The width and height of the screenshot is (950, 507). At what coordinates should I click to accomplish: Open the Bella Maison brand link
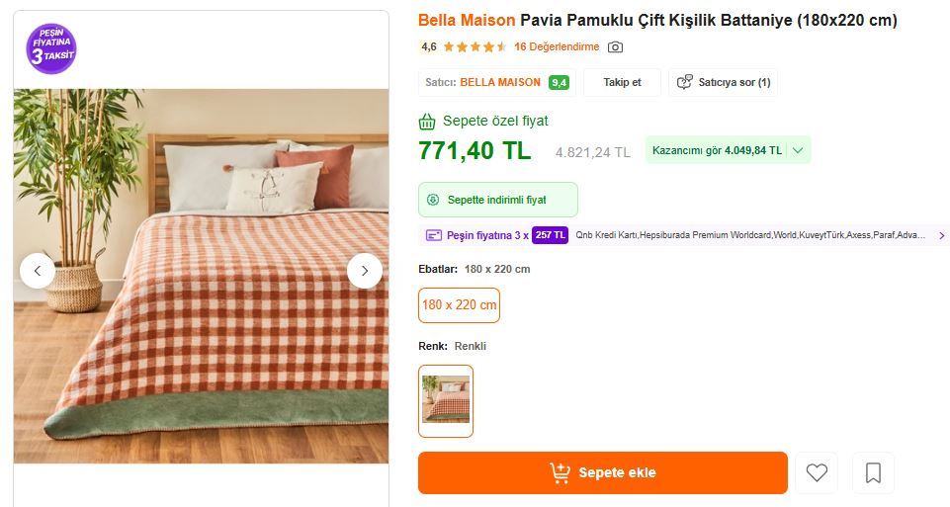click(x=467, y=21)
